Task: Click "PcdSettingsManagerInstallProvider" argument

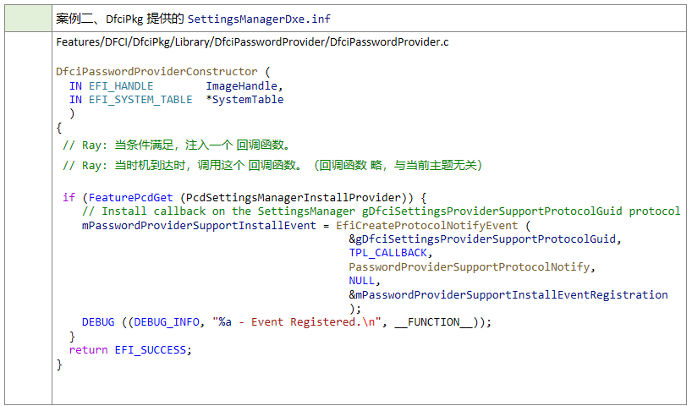Action: pos(293,197)
